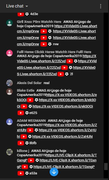
Task: Jump to newest messages with blue arrow
Action: [54, 172]
